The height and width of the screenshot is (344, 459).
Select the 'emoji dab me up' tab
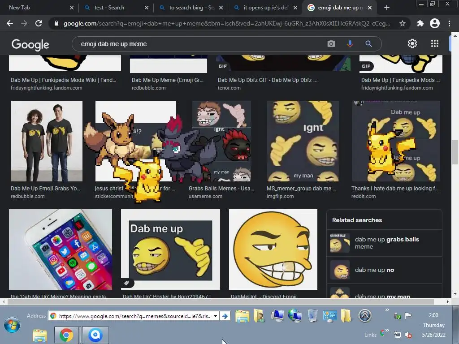tap(340, 8)
